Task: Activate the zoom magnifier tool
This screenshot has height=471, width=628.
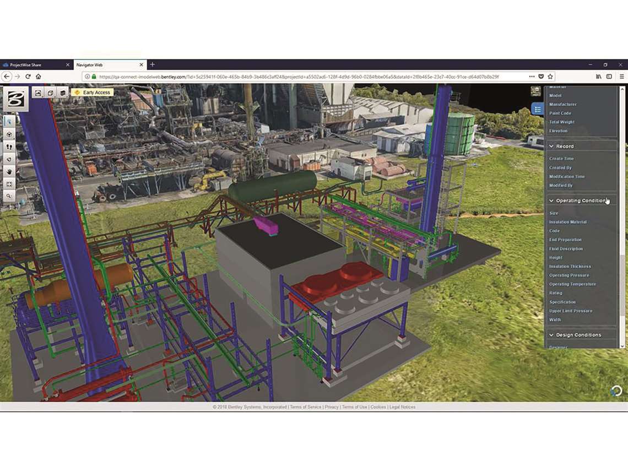Action: pyautogui.click(x=9, y=196)
